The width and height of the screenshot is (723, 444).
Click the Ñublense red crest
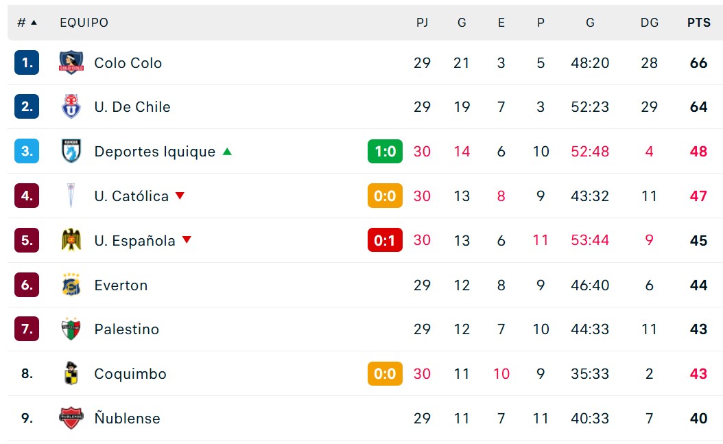click(71, 418)
